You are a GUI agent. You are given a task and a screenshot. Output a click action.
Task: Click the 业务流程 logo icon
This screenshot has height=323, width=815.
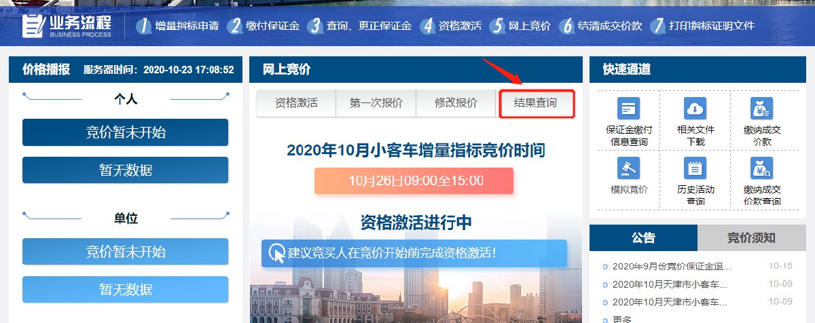pyautogui.click(x=33, y=26)
